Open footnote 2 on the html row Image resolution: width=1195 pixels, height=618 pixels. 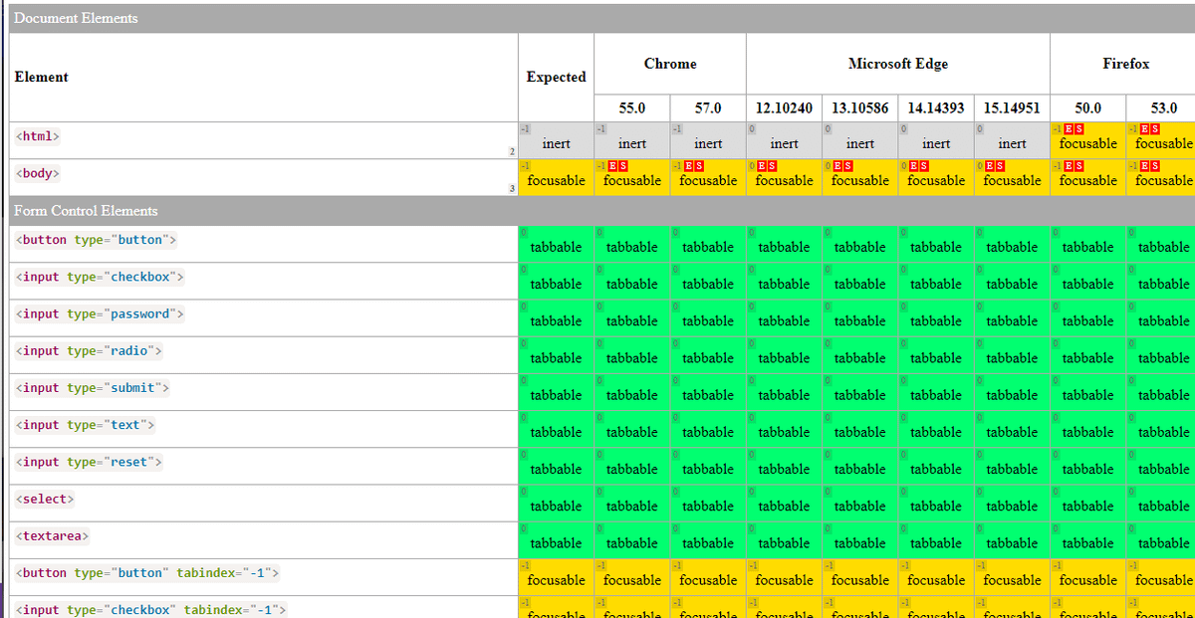512,151
